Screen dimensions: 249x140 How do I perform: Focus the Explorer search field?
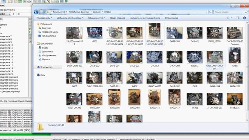pyautogui.click(x=229, y=12)
